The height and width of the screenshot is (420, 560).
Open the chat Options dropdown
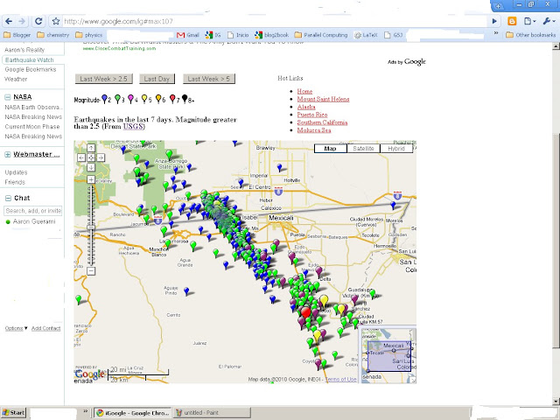tap(16, 328)
